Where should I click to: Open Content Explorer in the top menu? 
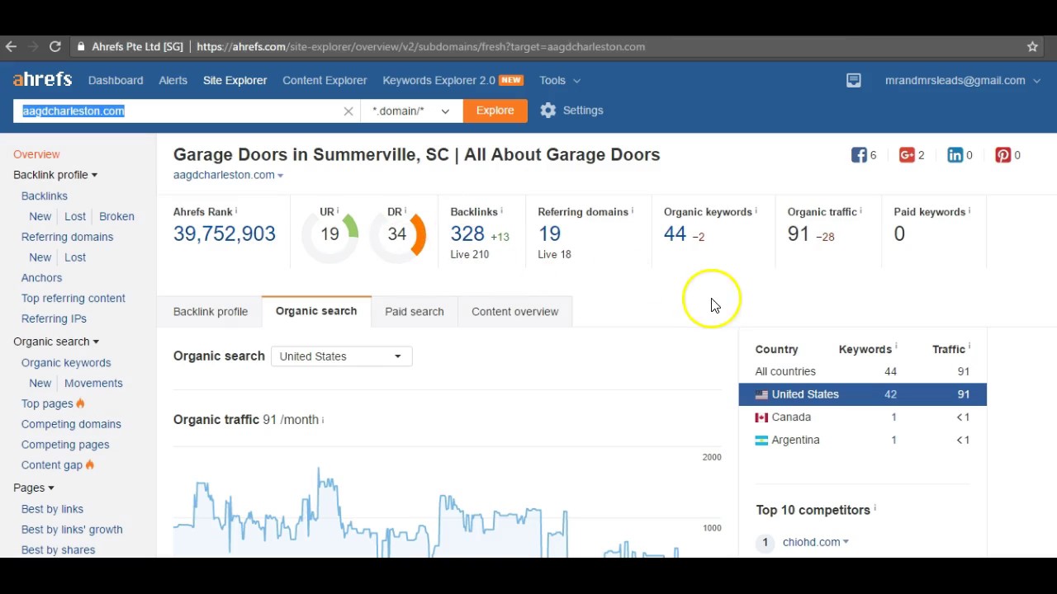(x=325, y=80)
